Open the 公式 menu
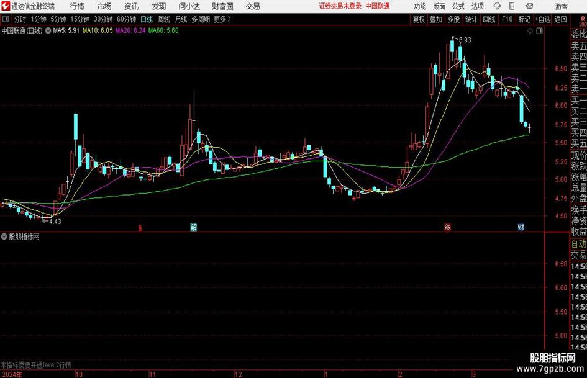The height and width of the screenshot is (378, 587). 458,6
